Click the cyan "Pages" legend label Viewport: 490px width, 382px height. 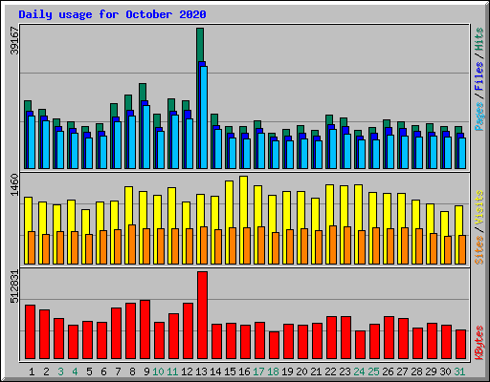(479, 117)
